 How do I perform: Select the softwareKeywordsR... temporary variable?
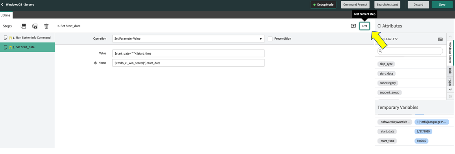[395, 122]
